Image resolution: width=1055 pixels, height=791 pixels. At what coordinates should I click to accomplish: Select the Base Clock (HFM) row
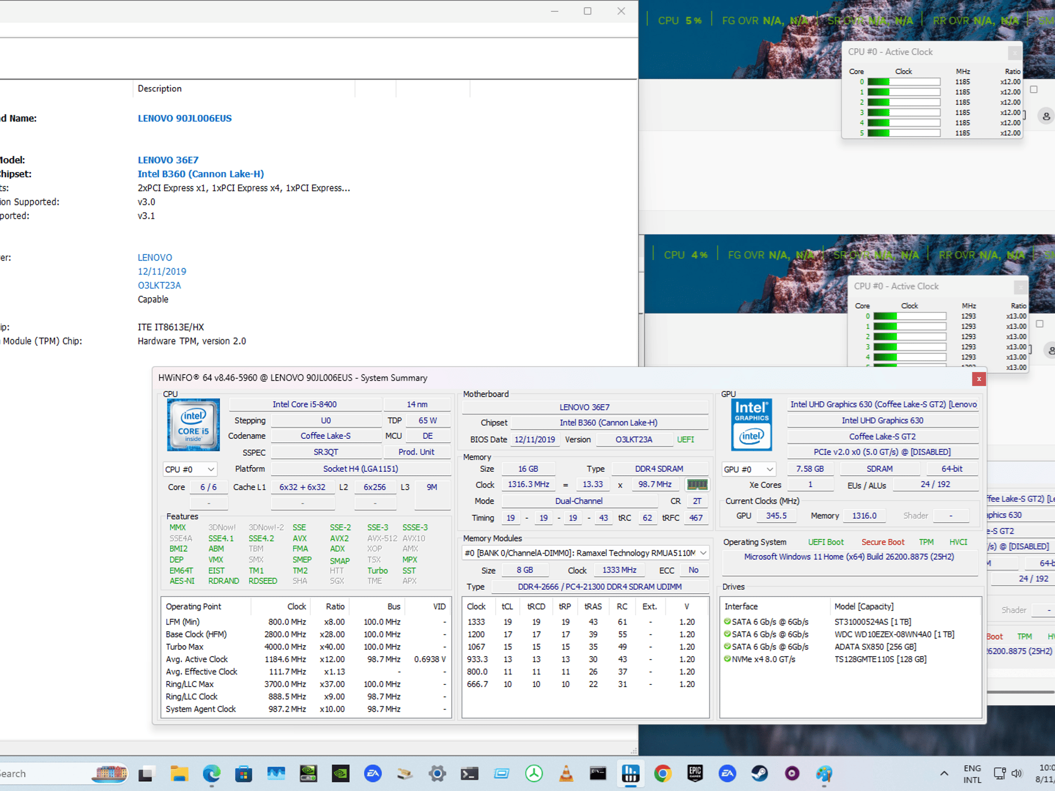[x=306, y=634]
